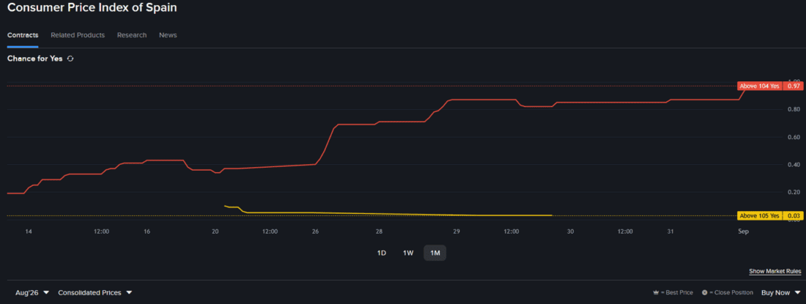
Task: Open Show Market Rules link
Action: 775,271
